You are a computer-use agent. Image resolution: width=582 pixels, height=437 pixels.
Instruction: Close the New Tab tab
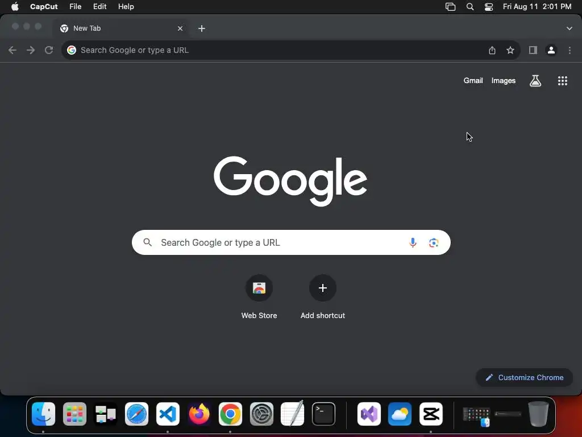[x=180, y=28]
